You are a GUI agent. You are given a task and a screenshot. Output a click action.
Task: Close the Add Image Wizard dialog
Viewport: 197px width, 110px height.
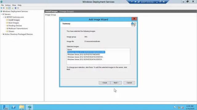[x=134, y=19]
